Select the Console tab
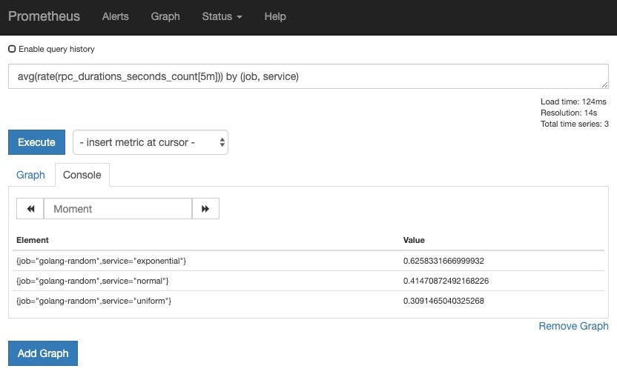The height and width of the screenshot is (380, 617). point(82,175)
